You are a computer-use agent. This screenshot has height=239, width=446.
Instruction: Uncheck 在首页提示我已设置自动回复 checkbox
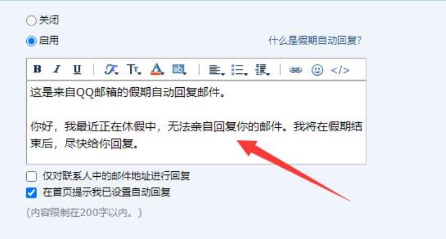(31, 193)
